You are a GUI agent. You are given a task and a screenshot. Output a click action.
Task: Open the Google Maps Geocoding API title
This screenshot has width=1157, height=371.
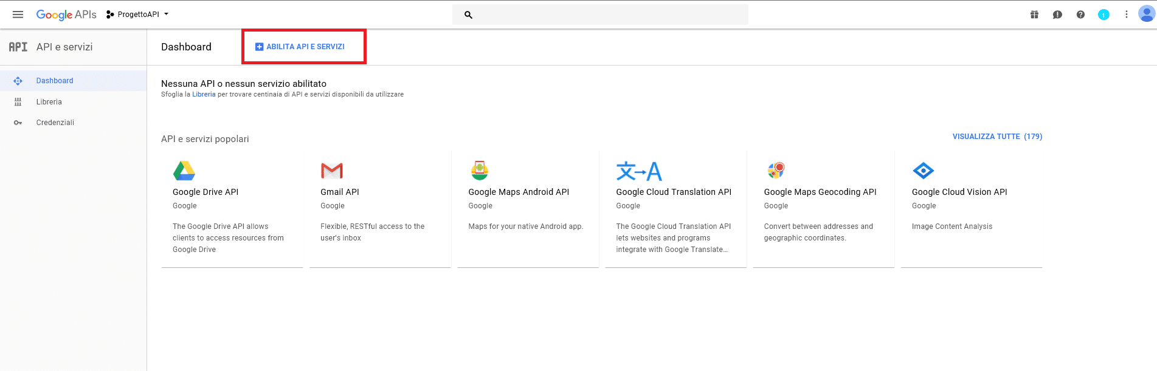pos(820,192)
